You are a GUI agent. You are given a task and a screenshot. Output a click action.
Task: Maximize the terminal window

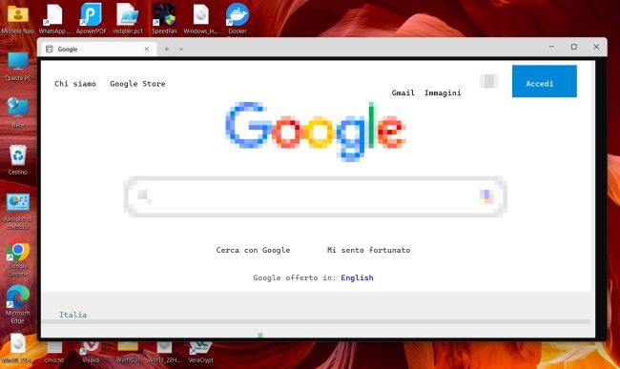(573, 47)
